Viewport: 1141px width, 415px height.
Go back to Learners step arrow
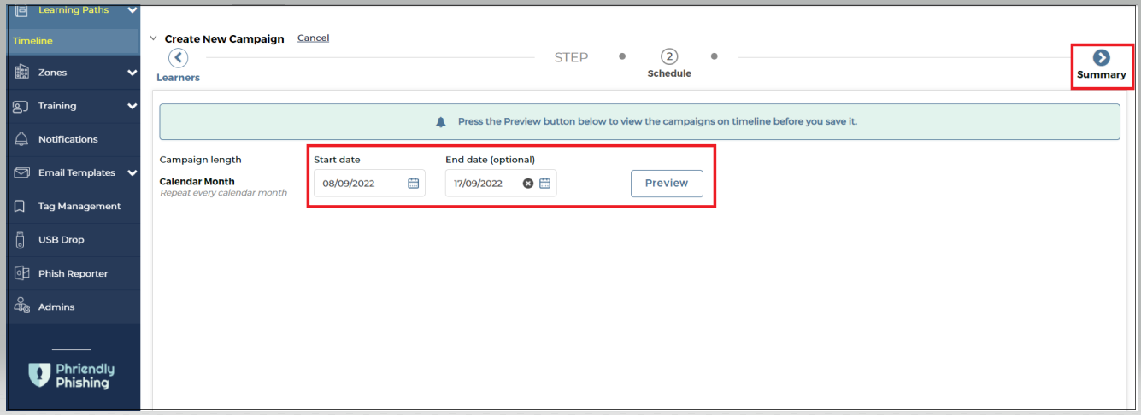(178, 57)
